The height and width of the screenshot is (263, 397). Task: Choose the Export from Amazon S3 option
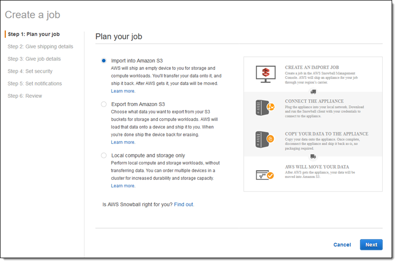tap(103, 104)
